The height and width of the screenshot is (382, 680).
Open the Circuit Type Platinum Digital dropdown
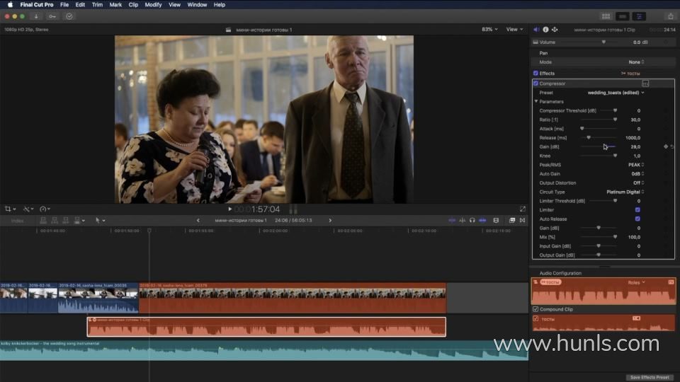coord(625,192)
